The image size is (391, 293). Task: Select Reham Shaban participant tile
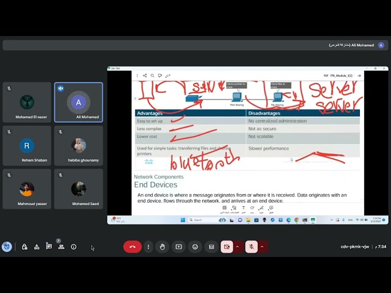(27, 146)
